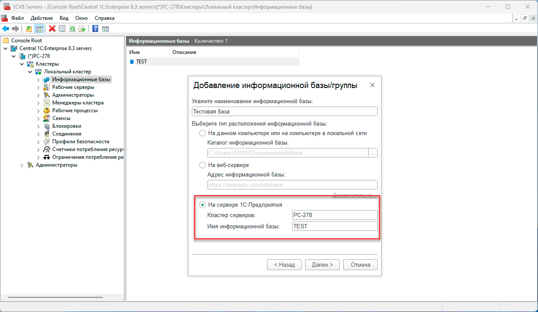
Task: Select 'На данном компьютере' radio option
Action: click(x=202, y=133)
